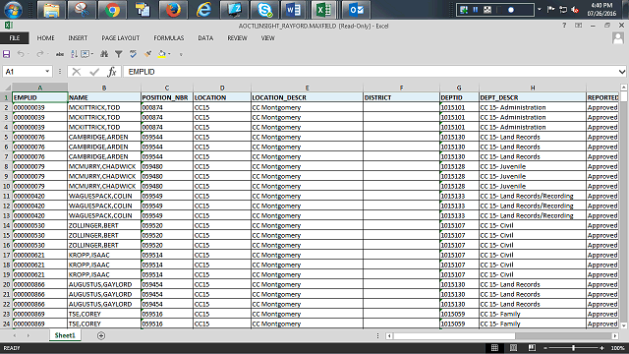Open the Customize Quick Access Toolbar arrow

(181, 54)
